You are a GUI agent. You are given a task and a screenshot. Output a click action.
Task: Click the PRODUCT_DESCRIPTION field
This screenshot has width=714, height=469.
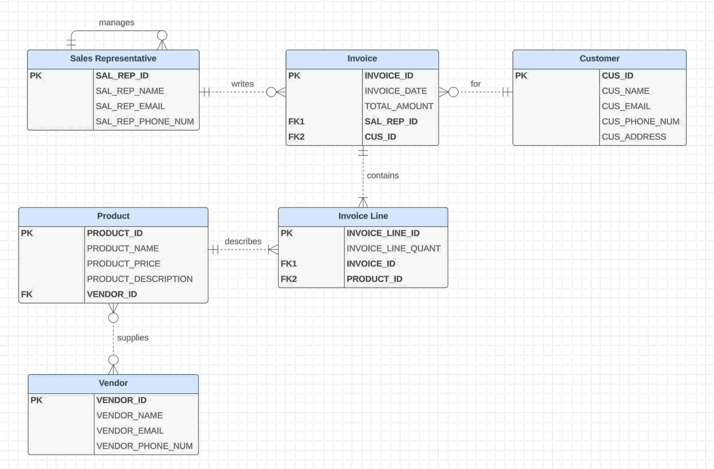click(x=139, y=279)
